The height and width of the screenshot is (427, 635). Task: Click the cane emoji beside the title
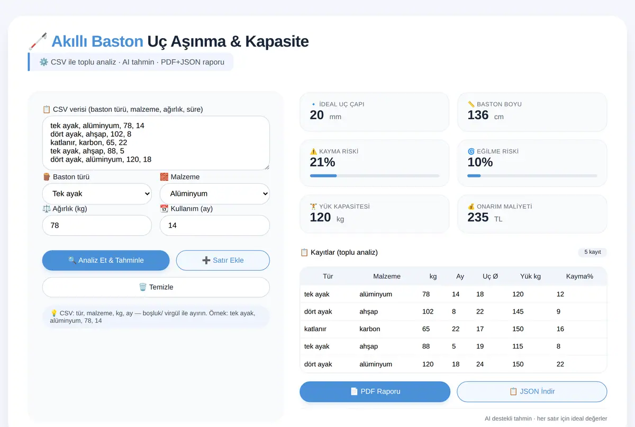pos(37,41)
